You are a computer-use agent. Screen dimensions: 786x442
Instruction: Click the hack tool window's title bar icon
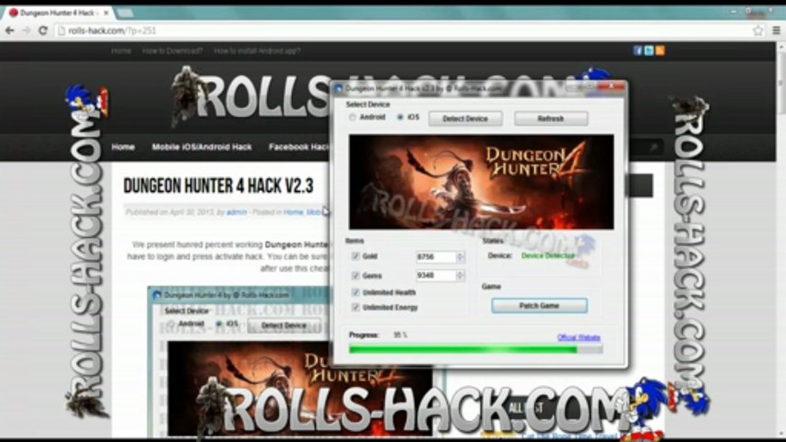(x=339, y=88)
